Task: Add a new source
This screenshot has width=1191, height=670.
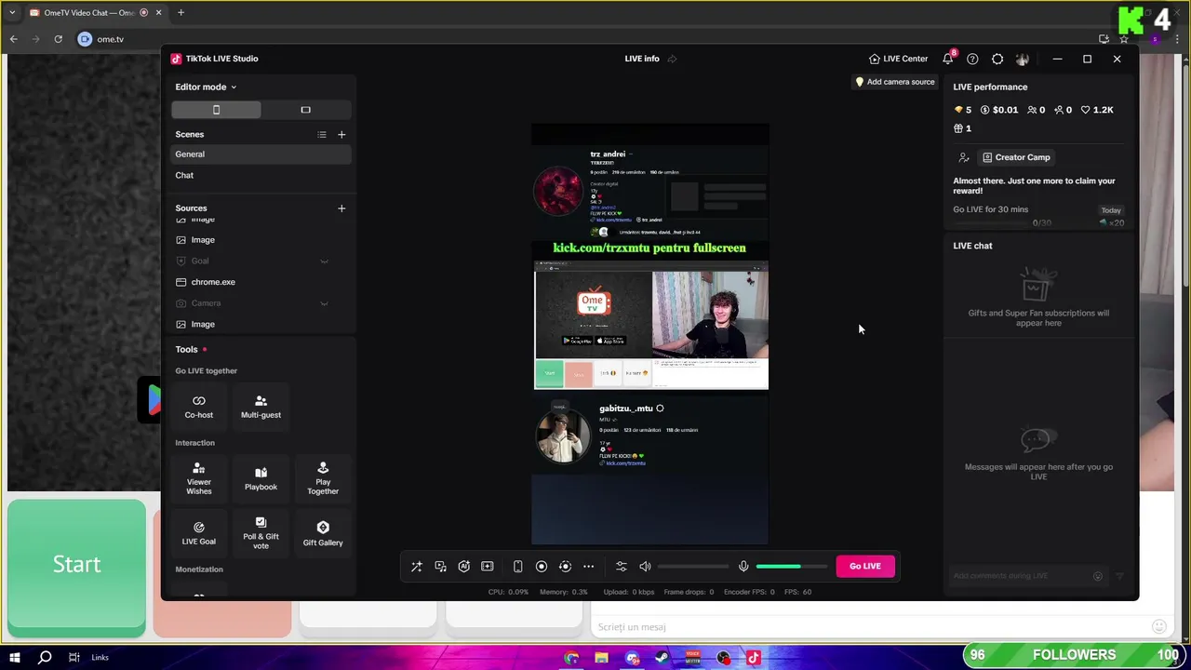Action: click(x=341, y=208)
